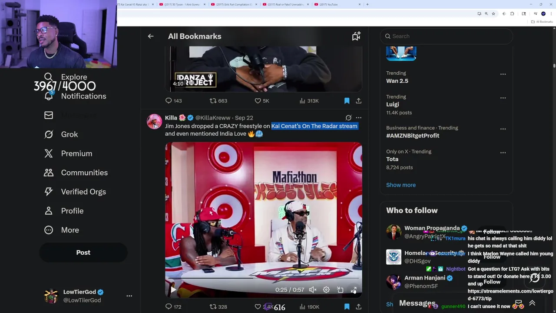Open Woman Propaganda profile suggestion
This screenshot has height=313, width=556.
click(432, 228)
